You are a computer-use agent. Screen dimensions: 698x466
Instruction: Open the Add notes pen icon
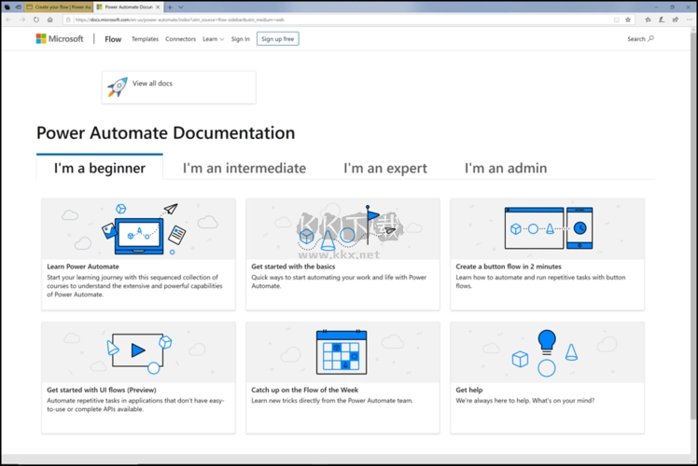(662, 20)
